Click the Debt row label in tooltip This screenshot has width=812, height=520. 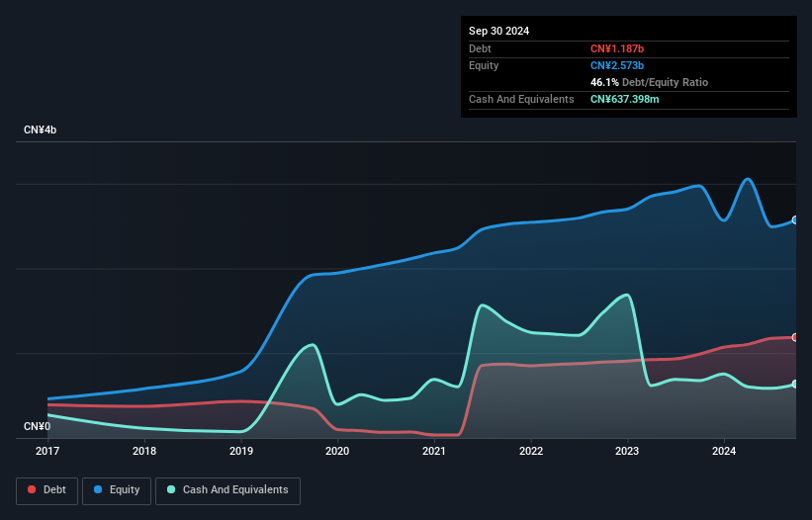coord(480,48)
